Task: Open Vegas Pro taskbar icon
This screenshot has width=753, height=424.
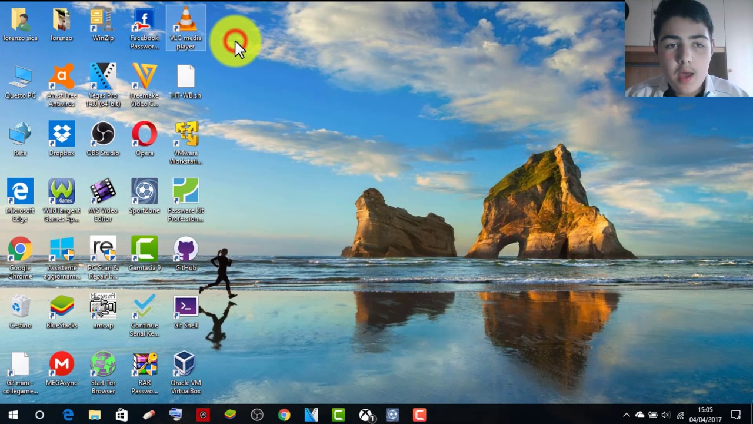Action: click(311, 415)
